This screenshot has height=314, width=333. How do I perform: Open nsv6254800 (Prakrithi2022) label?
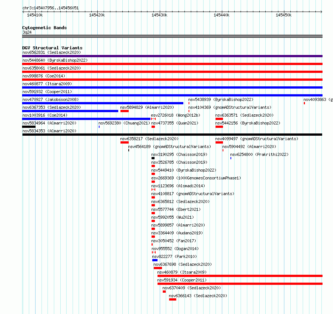pyautogui.click(x=259, y=154)
